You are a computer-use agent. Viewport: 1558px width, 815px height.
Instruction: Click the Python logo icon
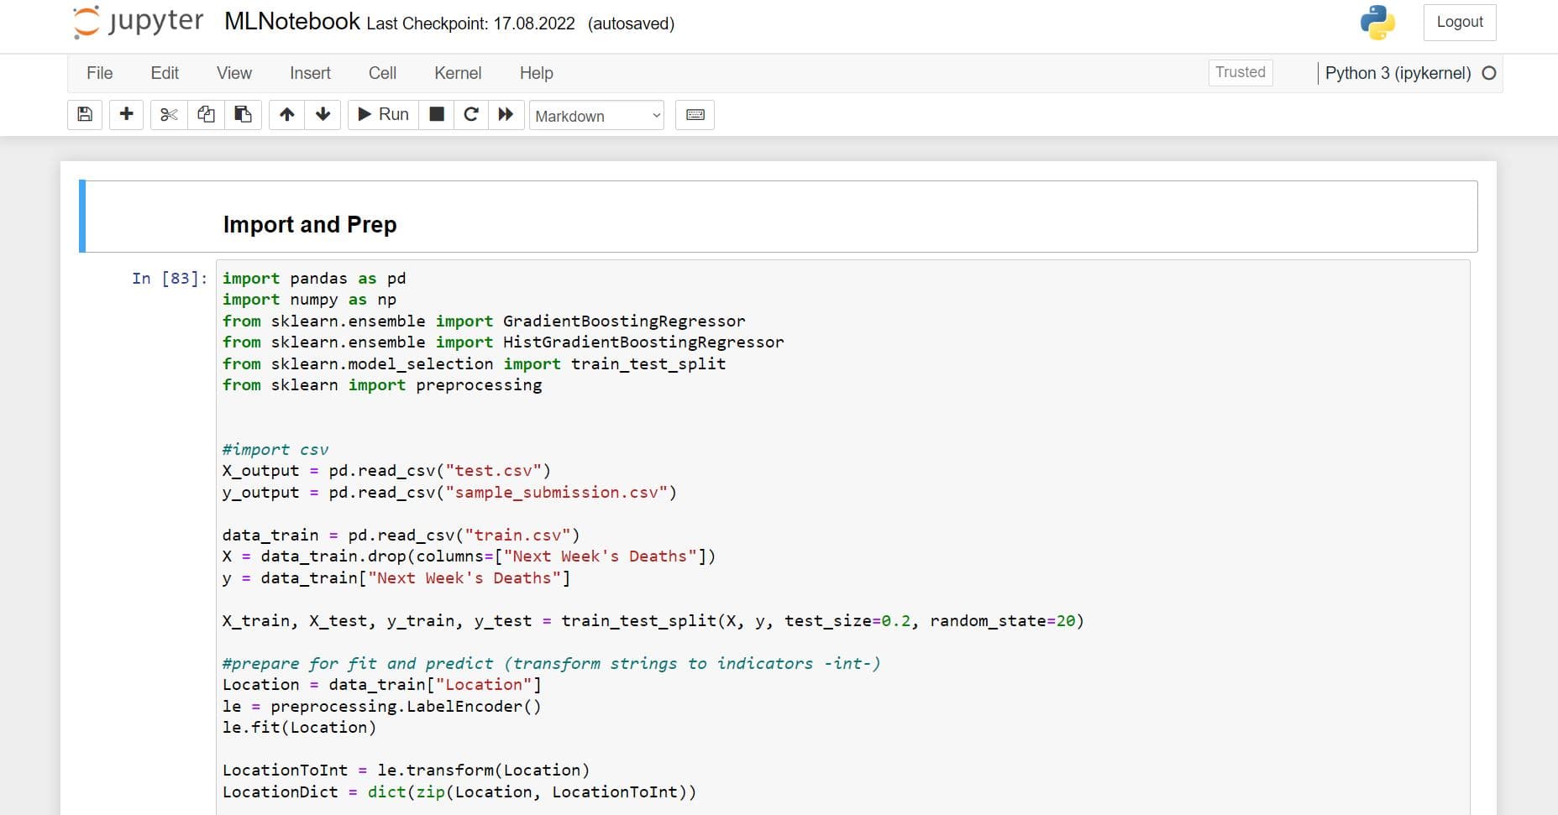[x=1377, y=23]
